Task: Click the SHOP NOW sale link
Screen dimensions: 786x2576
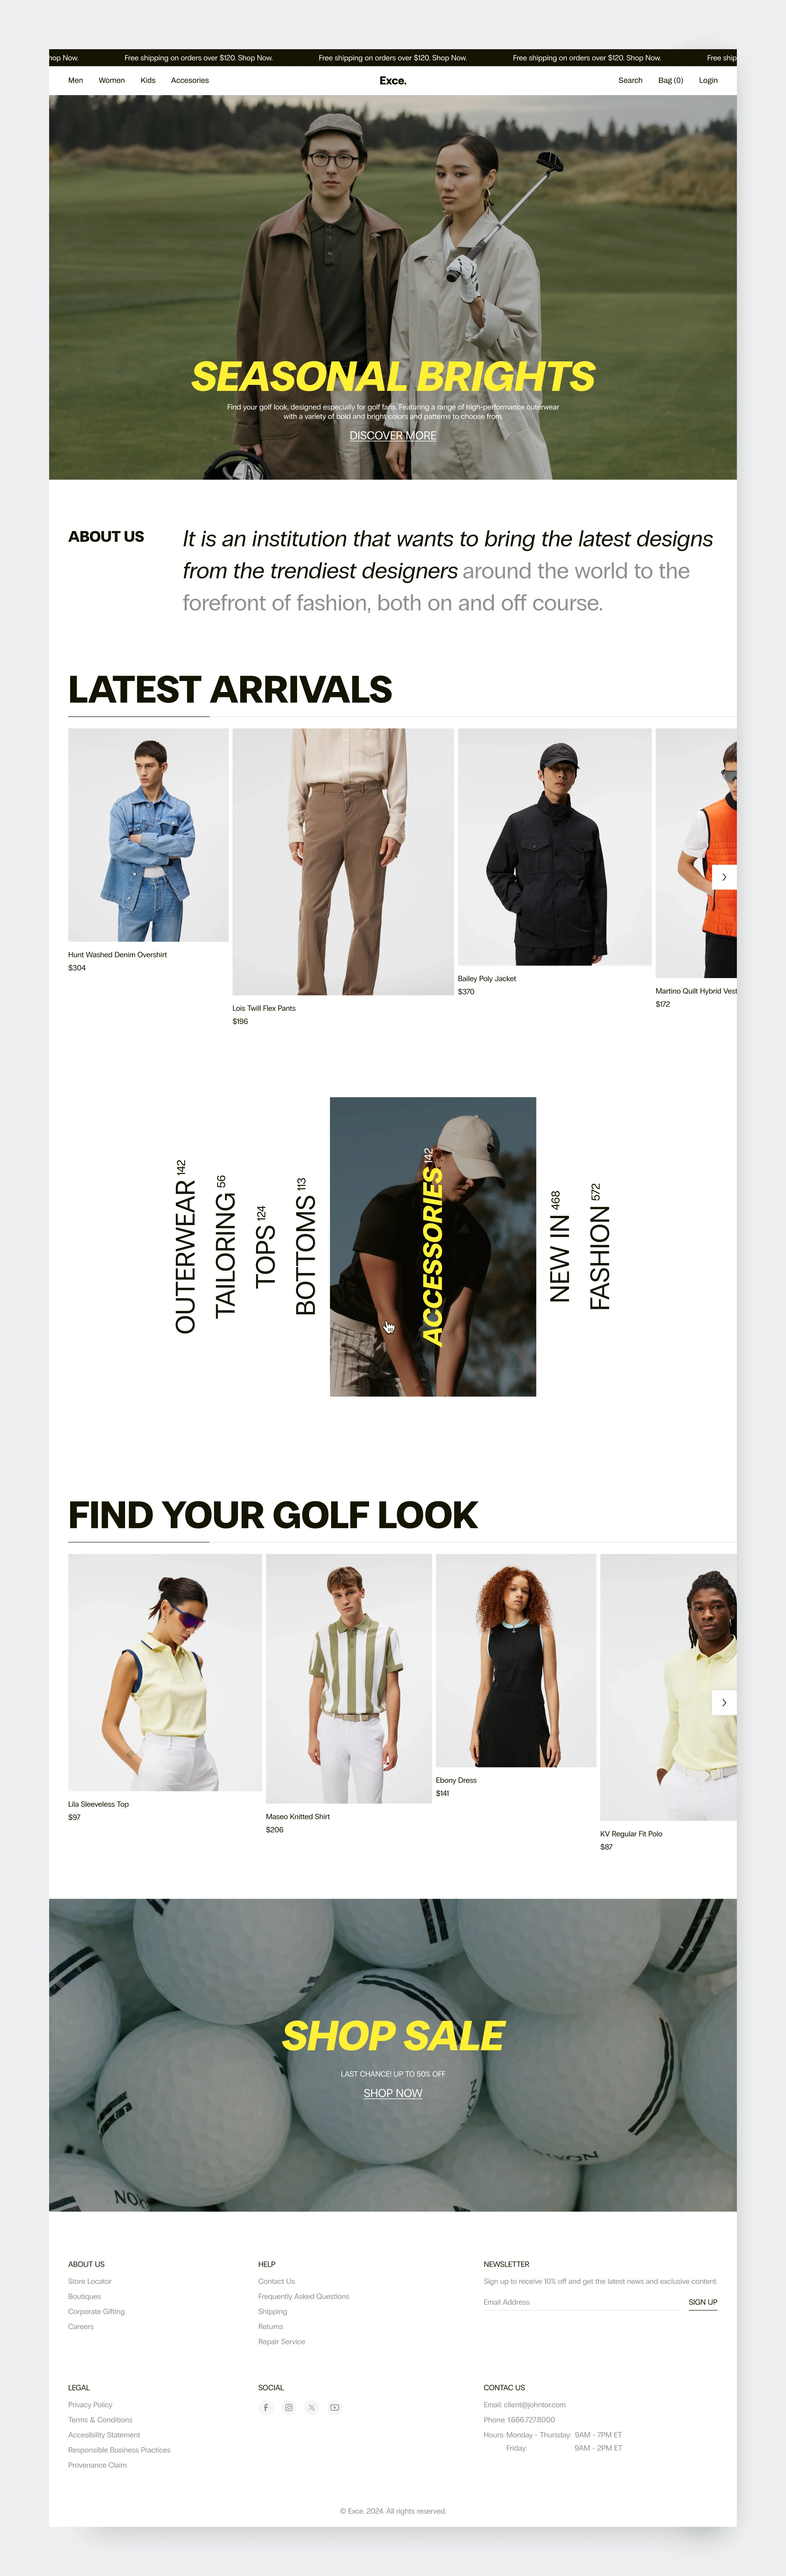Action: [392, 2093]
